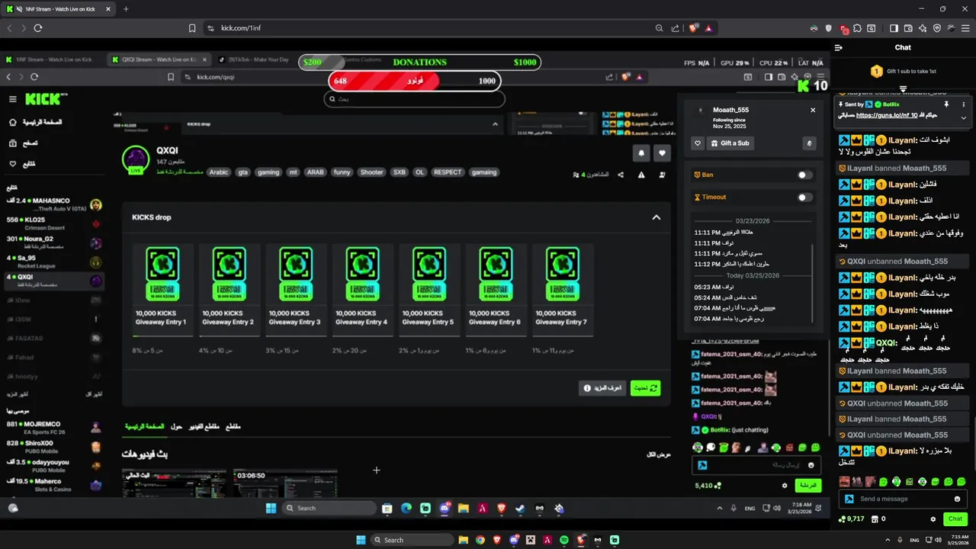Select 10,000 KICKS Giveaway Entry 4 card
The image size is (976, 549).
point(362,290)
